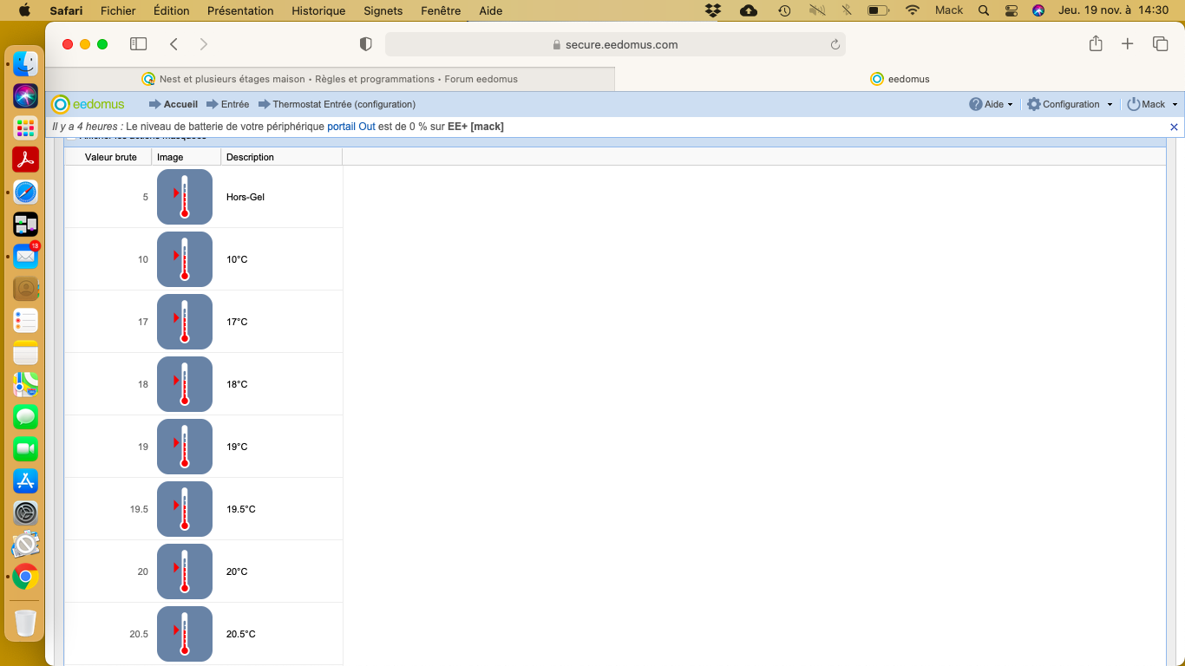This screenshot has height=666, width=1185.
Task: Open Notes app in the dock
Action: click(x=25, y=352)
